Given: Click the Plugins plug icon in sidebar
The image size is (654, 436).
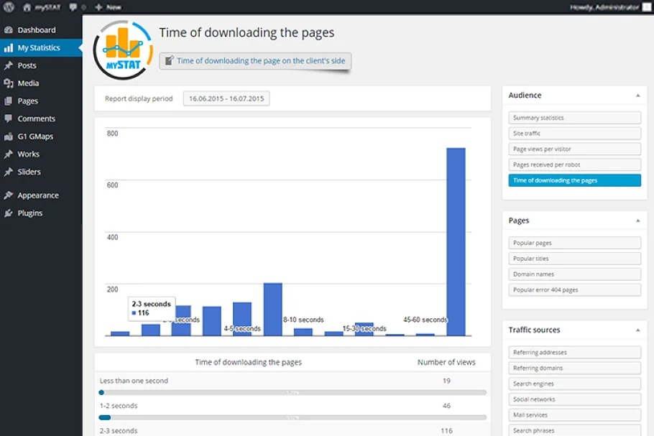Looking at the screenshot, I should click(x=9, y=213).
